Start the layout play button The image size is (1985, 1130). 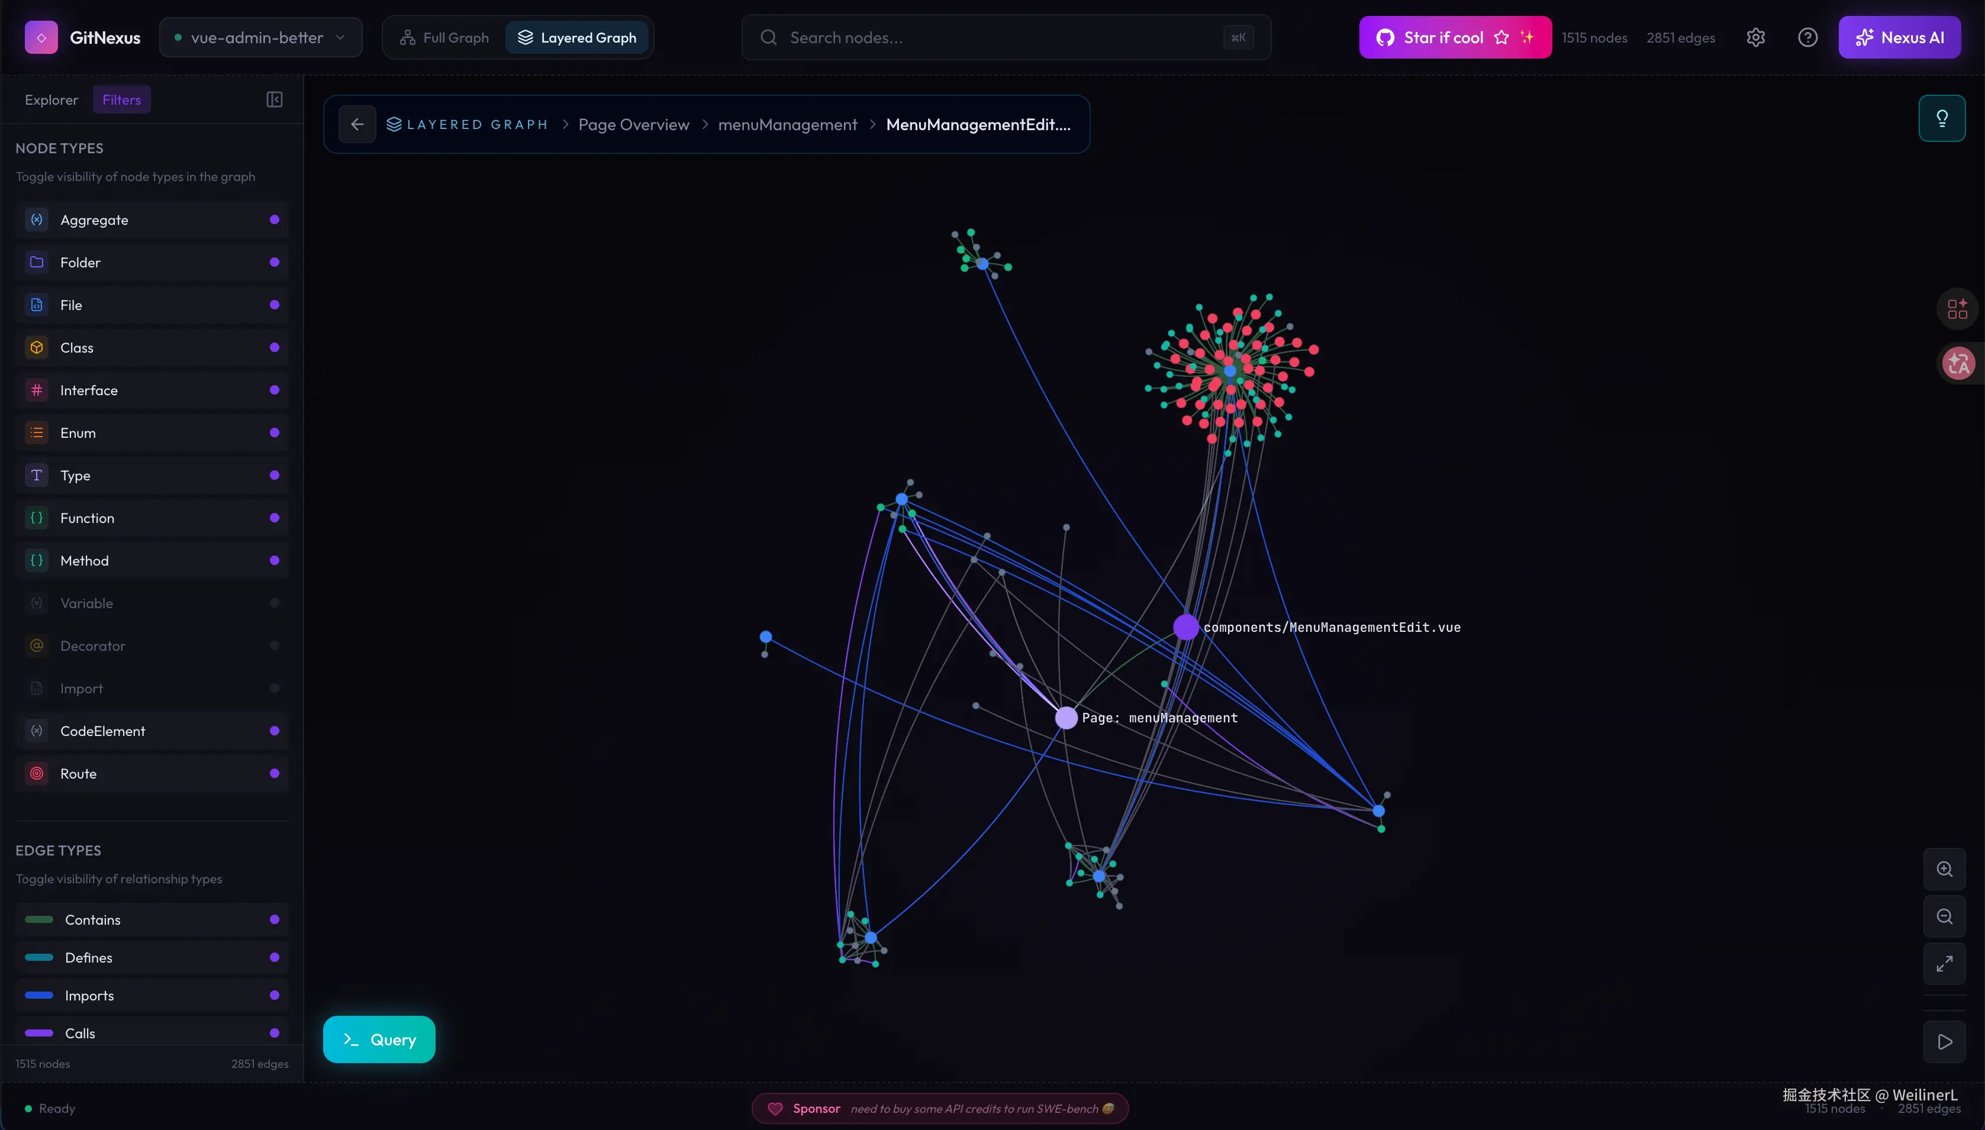click(x=1945, y=1042)
